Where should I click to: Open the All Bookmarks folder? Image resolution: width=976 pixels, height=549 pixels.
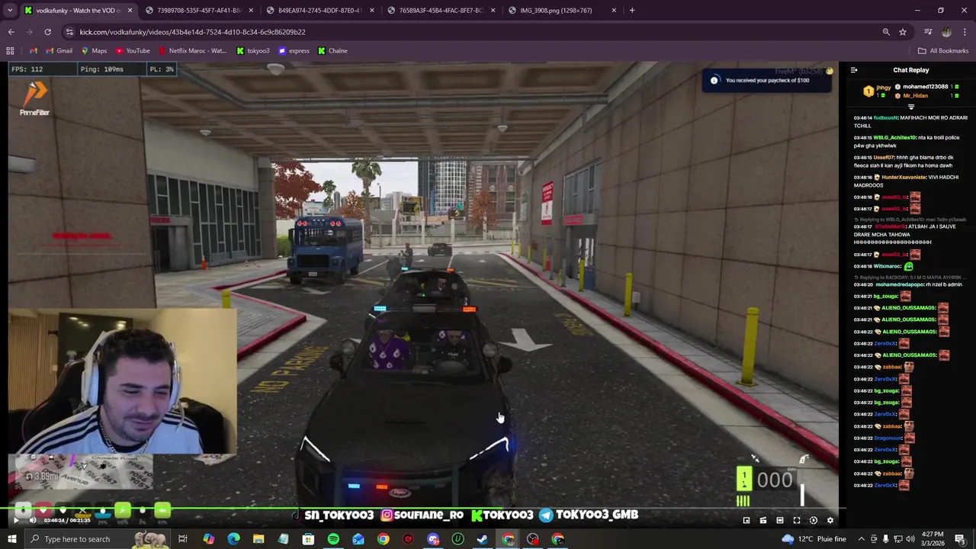pyautogui.click(x=943, y=51)
